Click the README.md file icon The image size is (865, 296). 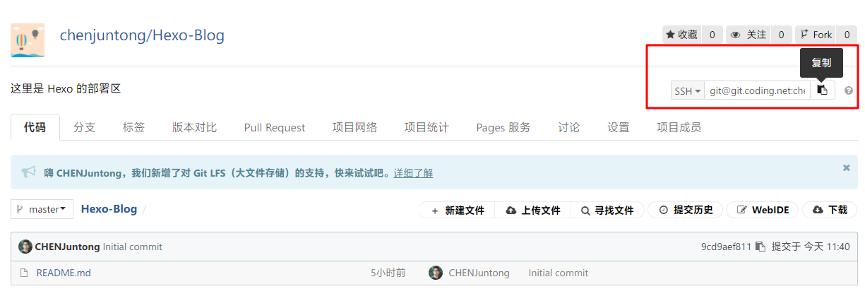pyautogui.click(x=24, y=273)
